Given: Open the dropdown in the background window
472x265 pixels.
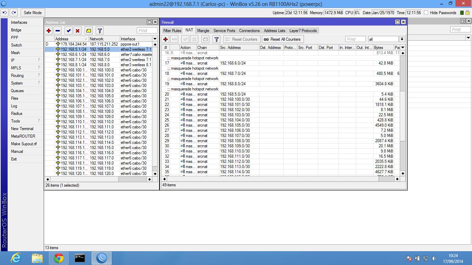Looking at the screenshot, I should [468, 38].
